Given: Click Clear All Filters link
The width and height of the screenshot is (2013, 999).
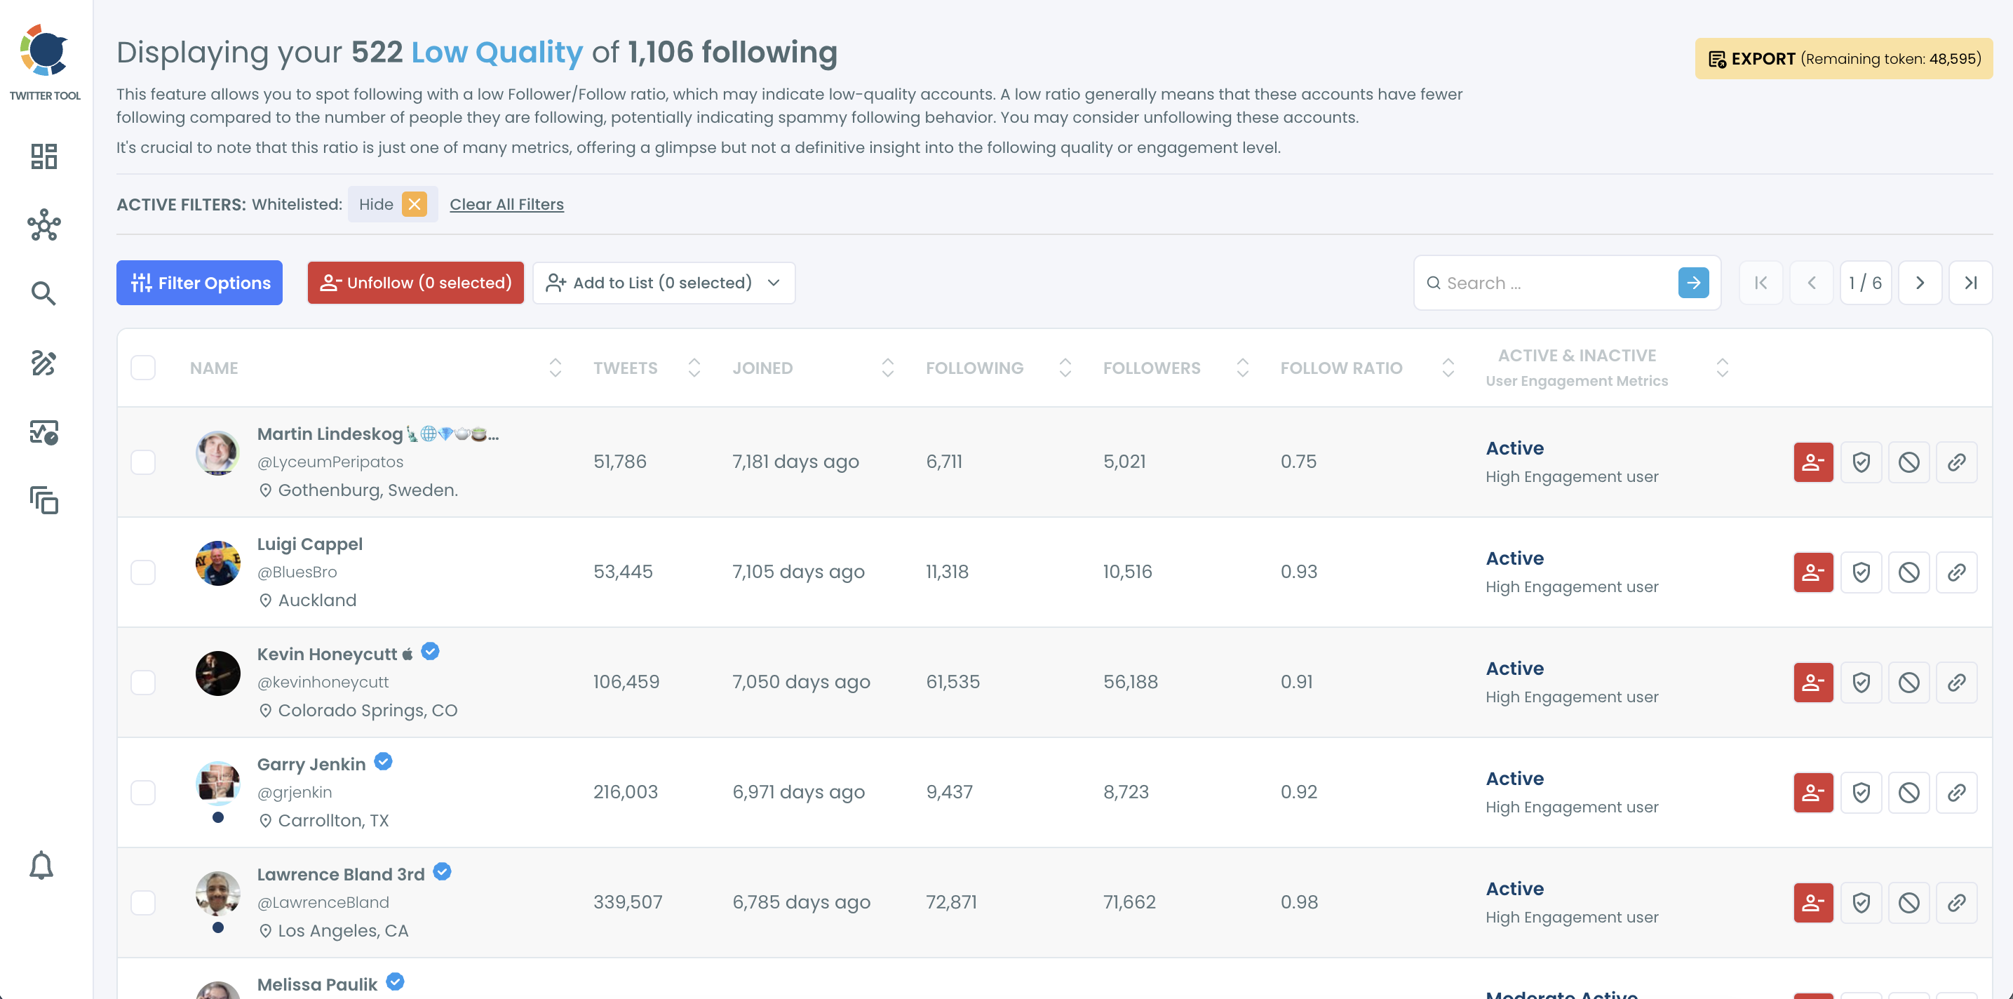Looking at the screenshot, I should 506,204.
